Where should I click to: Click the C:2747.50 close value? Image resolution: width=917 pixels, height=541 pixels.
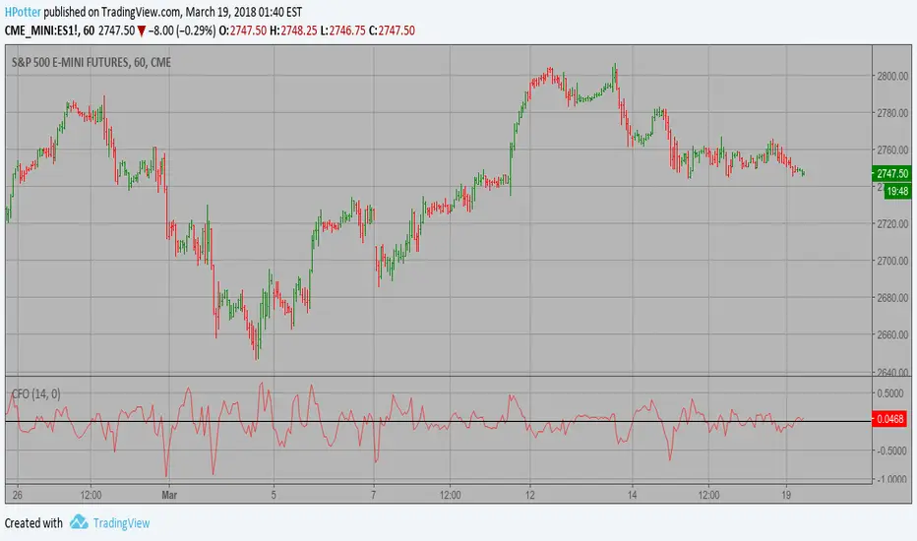[392, 30]
